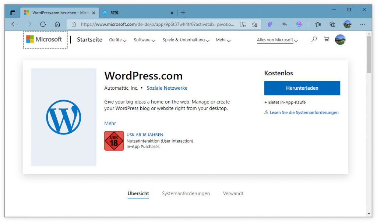Go home using the Home icon
377x222 pixels.
tap(57, 24)
